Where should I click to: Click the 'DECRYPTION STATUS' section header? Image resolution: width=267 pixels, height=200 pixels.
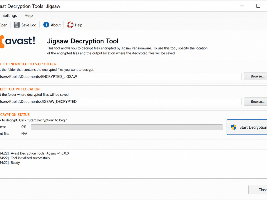click(x=15, y=115)
